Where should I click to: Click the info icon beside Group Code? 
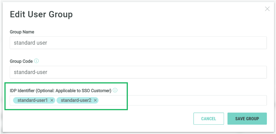point(36,61)
